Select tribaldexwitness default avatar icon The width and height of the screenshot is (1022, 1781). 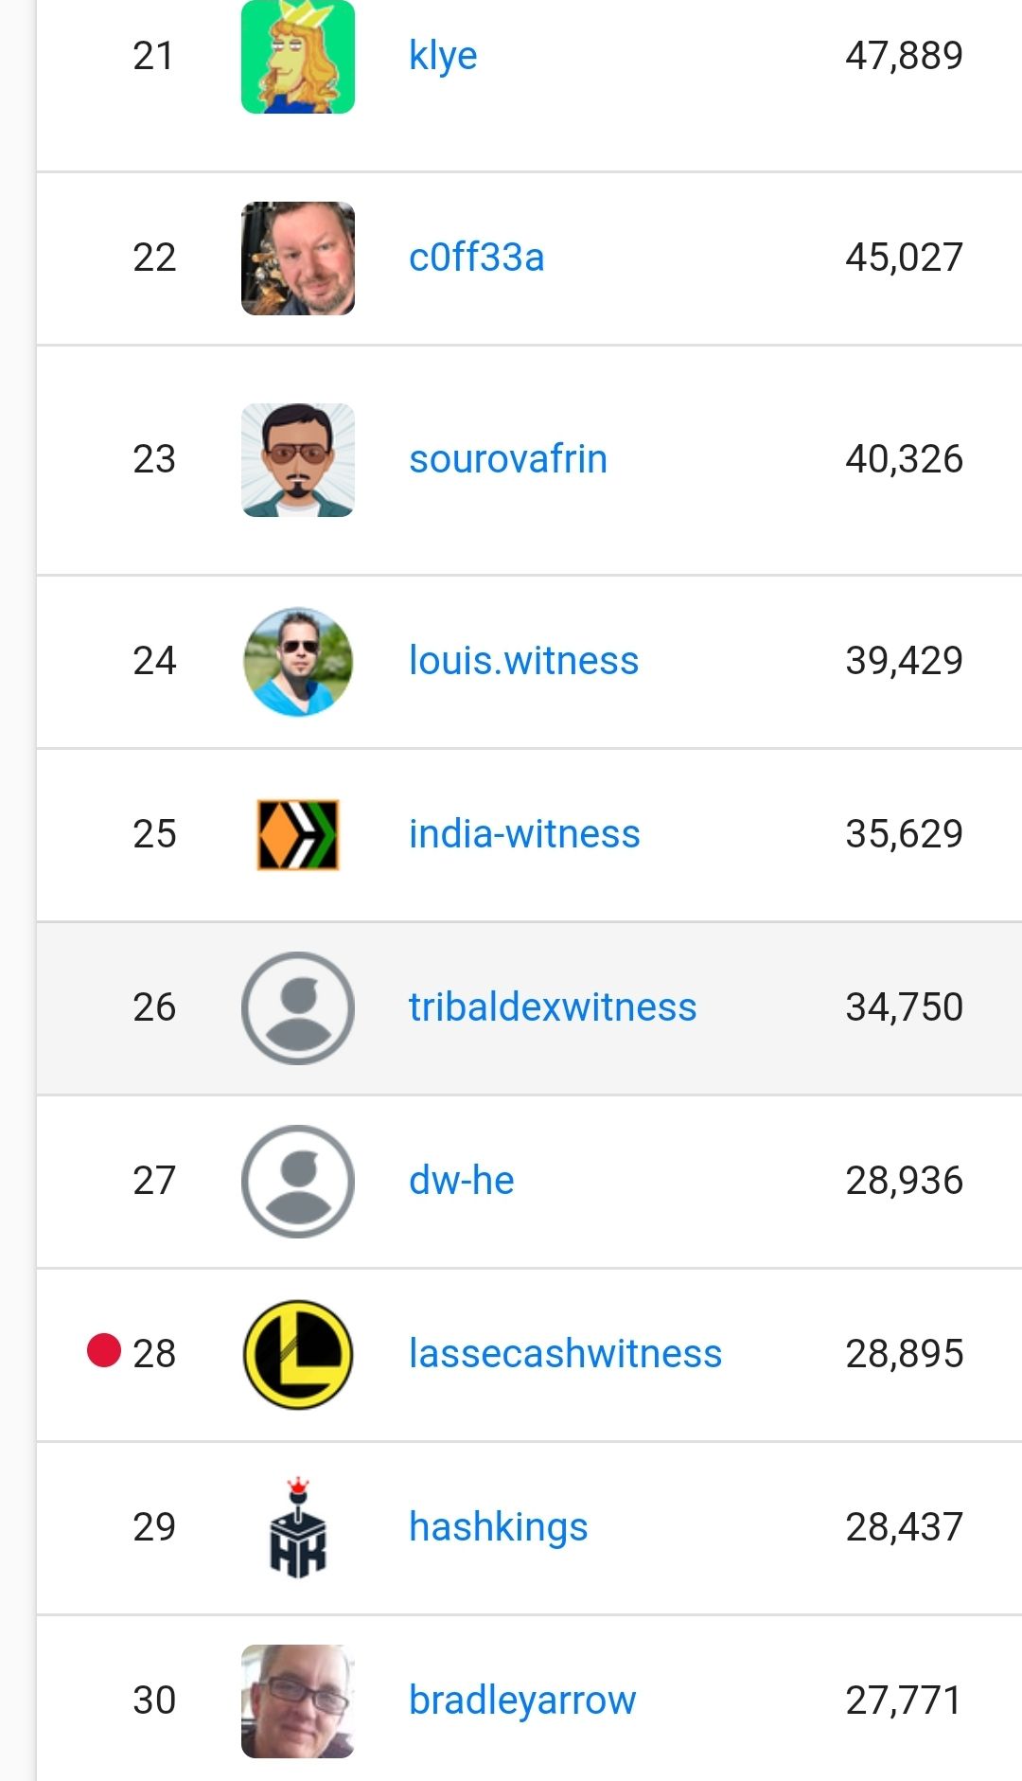(x=298, y=1008)
